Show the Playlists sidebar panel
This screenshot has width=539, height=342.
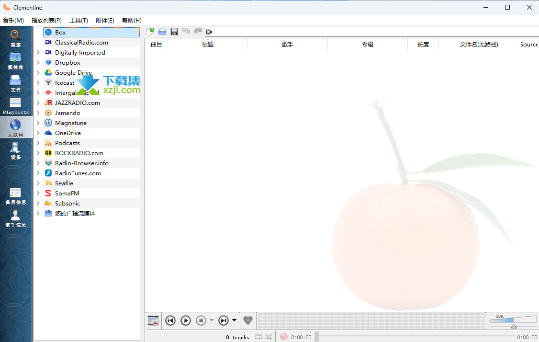coord(15,106)
